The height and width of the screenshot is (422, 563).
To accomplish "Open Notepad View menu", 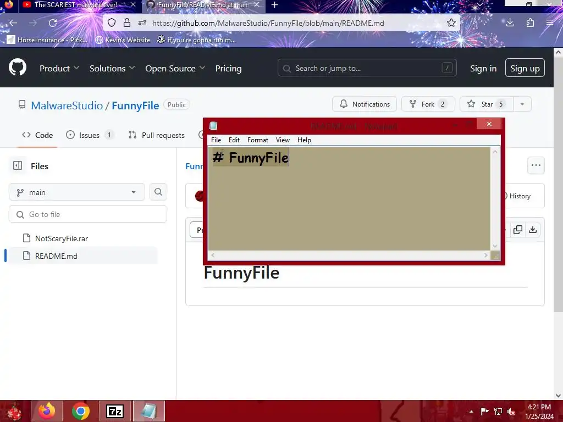I will pos(283,140).
